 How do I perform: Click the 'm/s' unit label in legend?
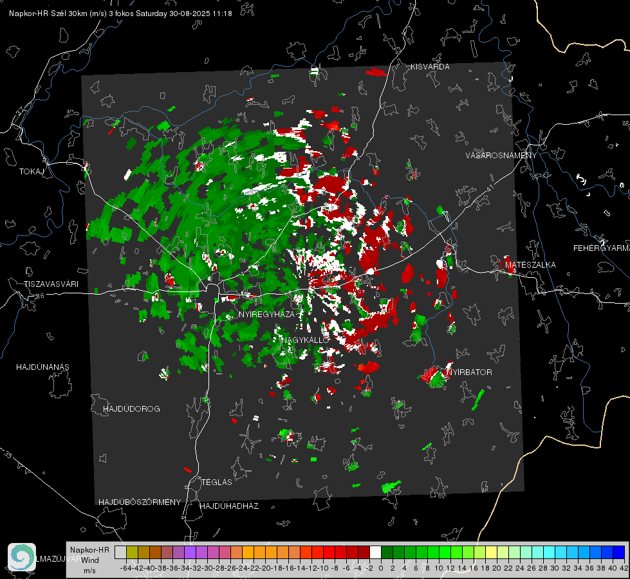89,571
